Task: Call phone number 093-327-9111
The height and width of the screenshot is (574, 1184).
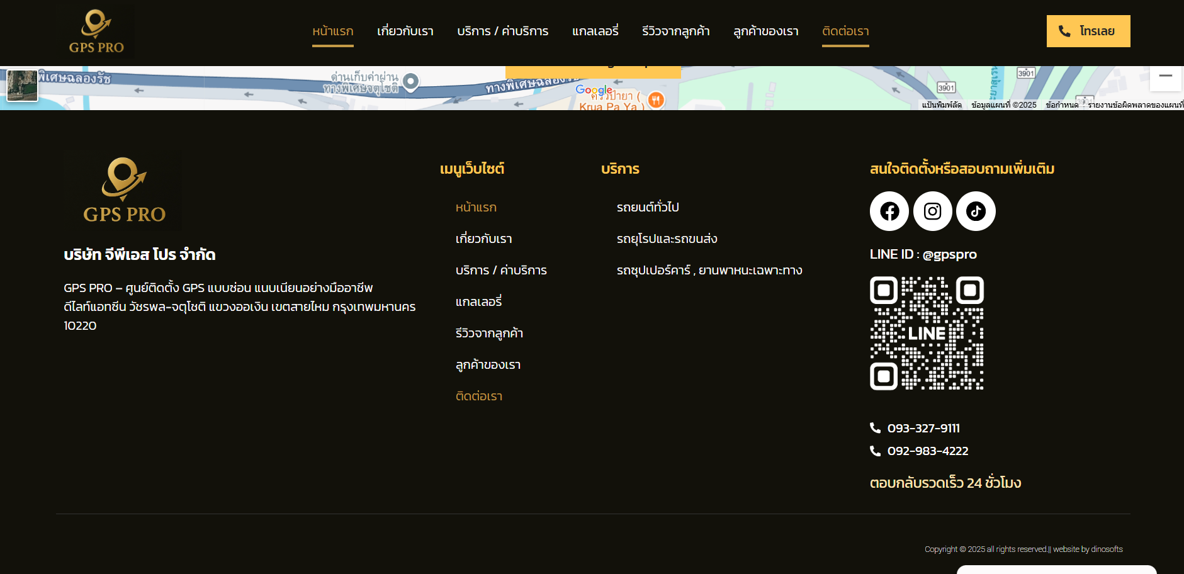Action: 923,429
